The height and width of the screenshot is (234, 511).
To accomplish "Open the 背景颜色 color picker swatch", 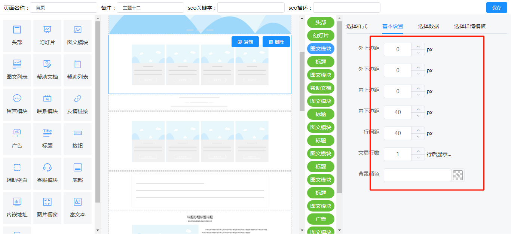I will 458,175.
